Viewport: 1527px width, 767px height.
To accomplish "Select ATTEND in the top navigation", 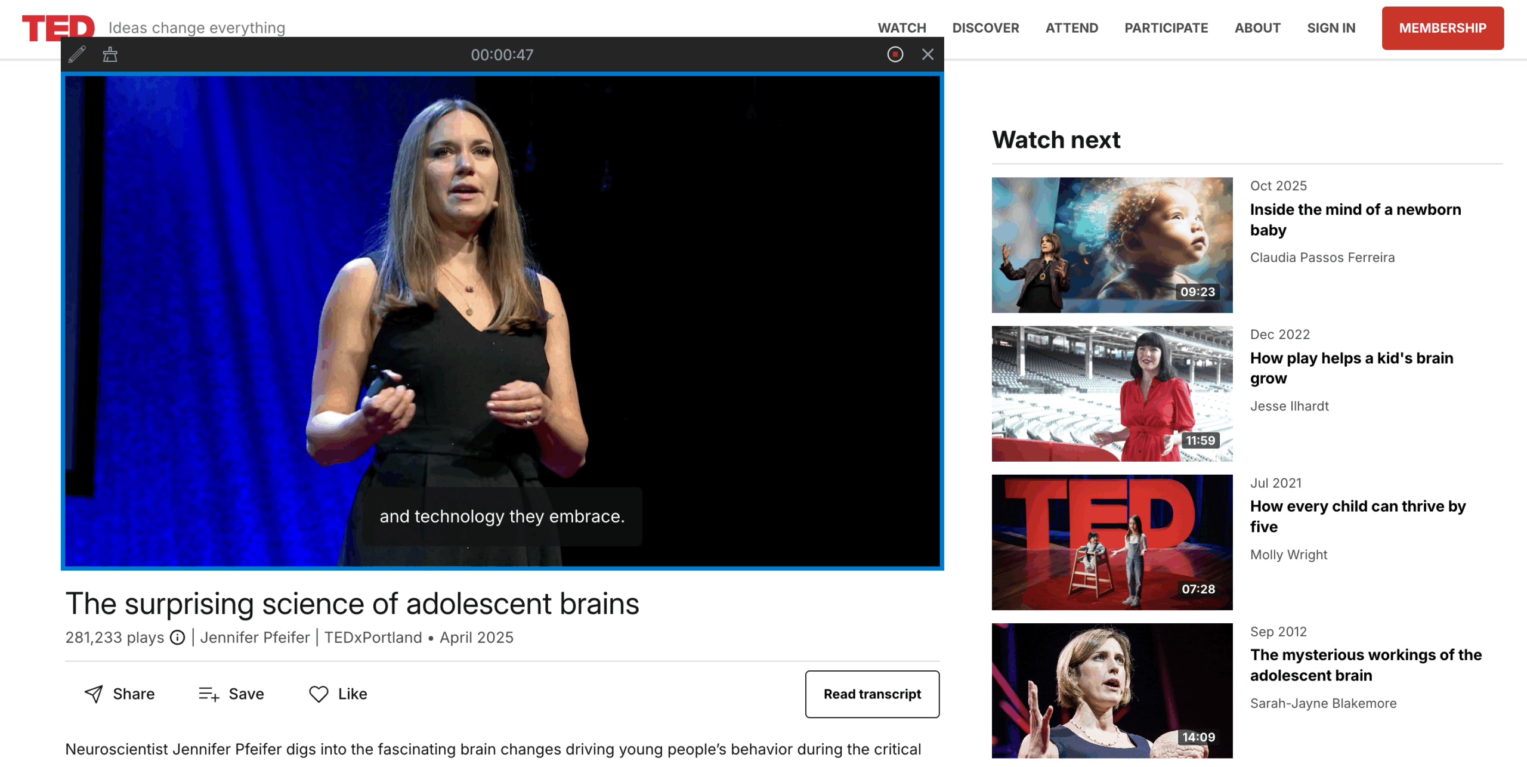I will (1072, 27).
